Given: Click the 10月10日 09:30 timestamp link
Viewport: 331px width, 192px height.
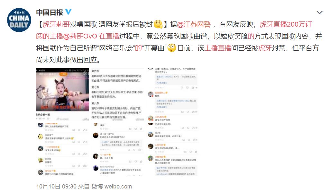Looking at the screenshot, I should (x=56, y=187).
